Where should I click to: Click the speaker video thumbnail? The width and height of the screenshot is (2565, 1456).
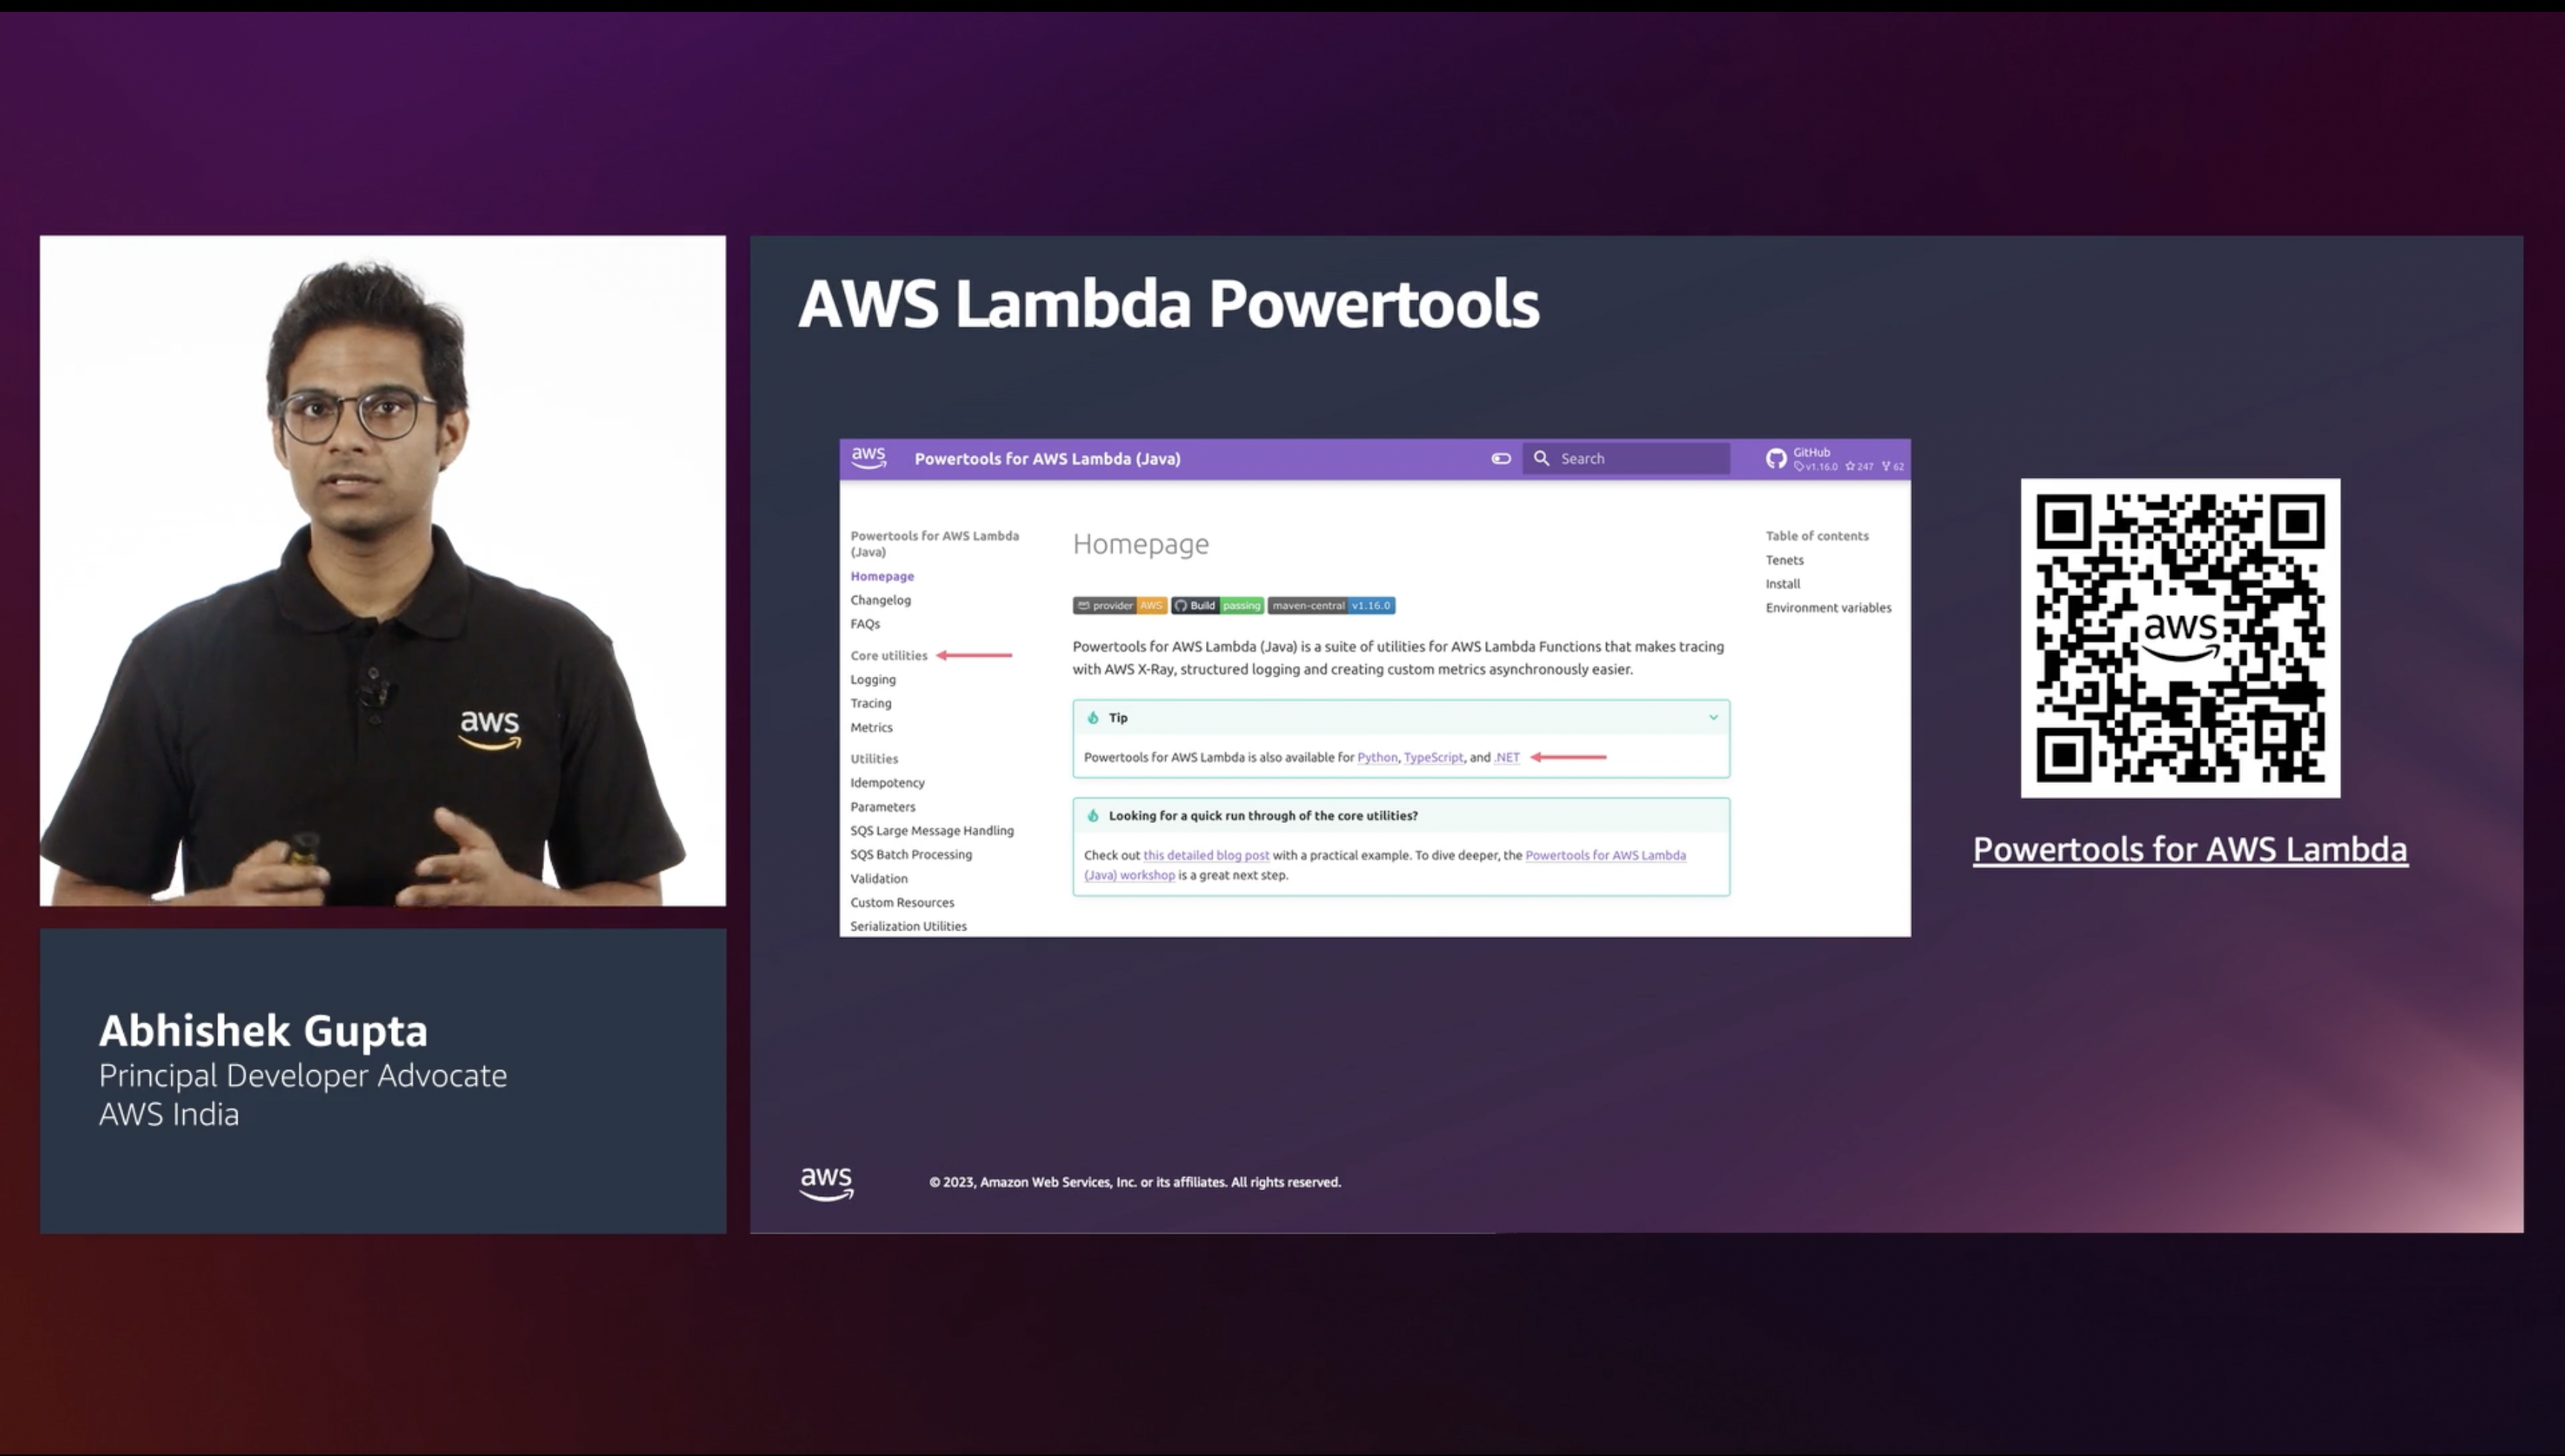tap(383, 571)
